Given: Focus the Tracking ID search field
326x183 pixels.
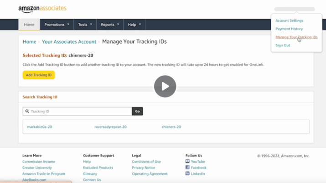Looking at the screenshot, I should pos(78,111).
